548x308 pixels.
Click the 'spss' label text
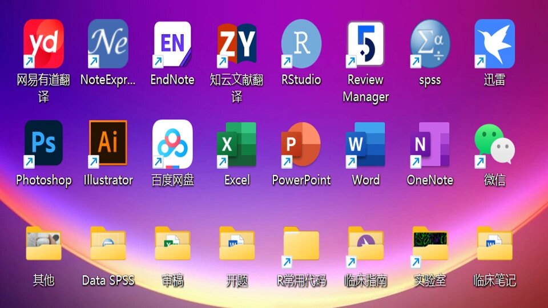pyautogui.click(x=430, y=80)
